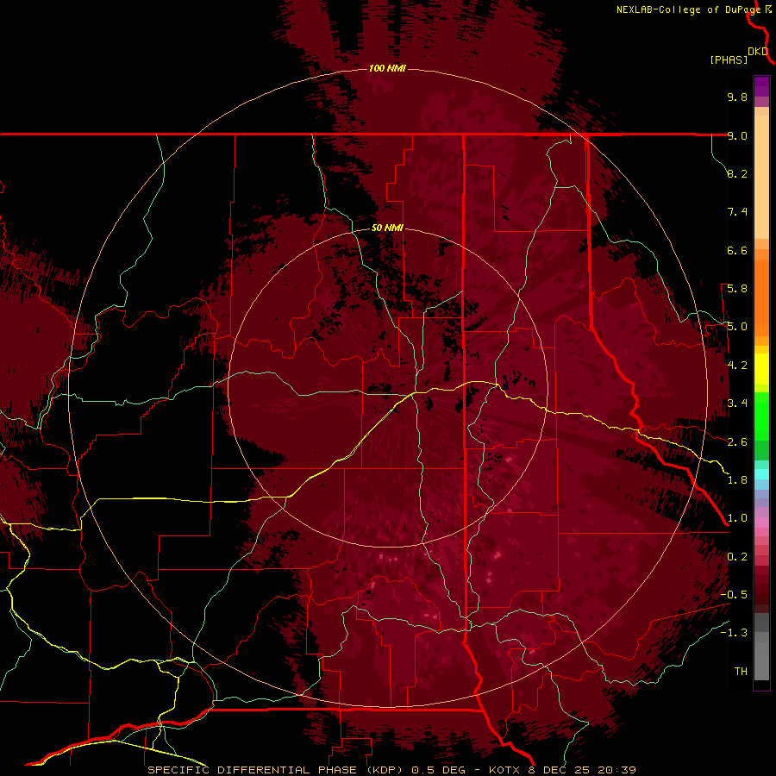776x776 pixels.
Task: Click the 2.6 value on the color scale
Action: point(737,442)
